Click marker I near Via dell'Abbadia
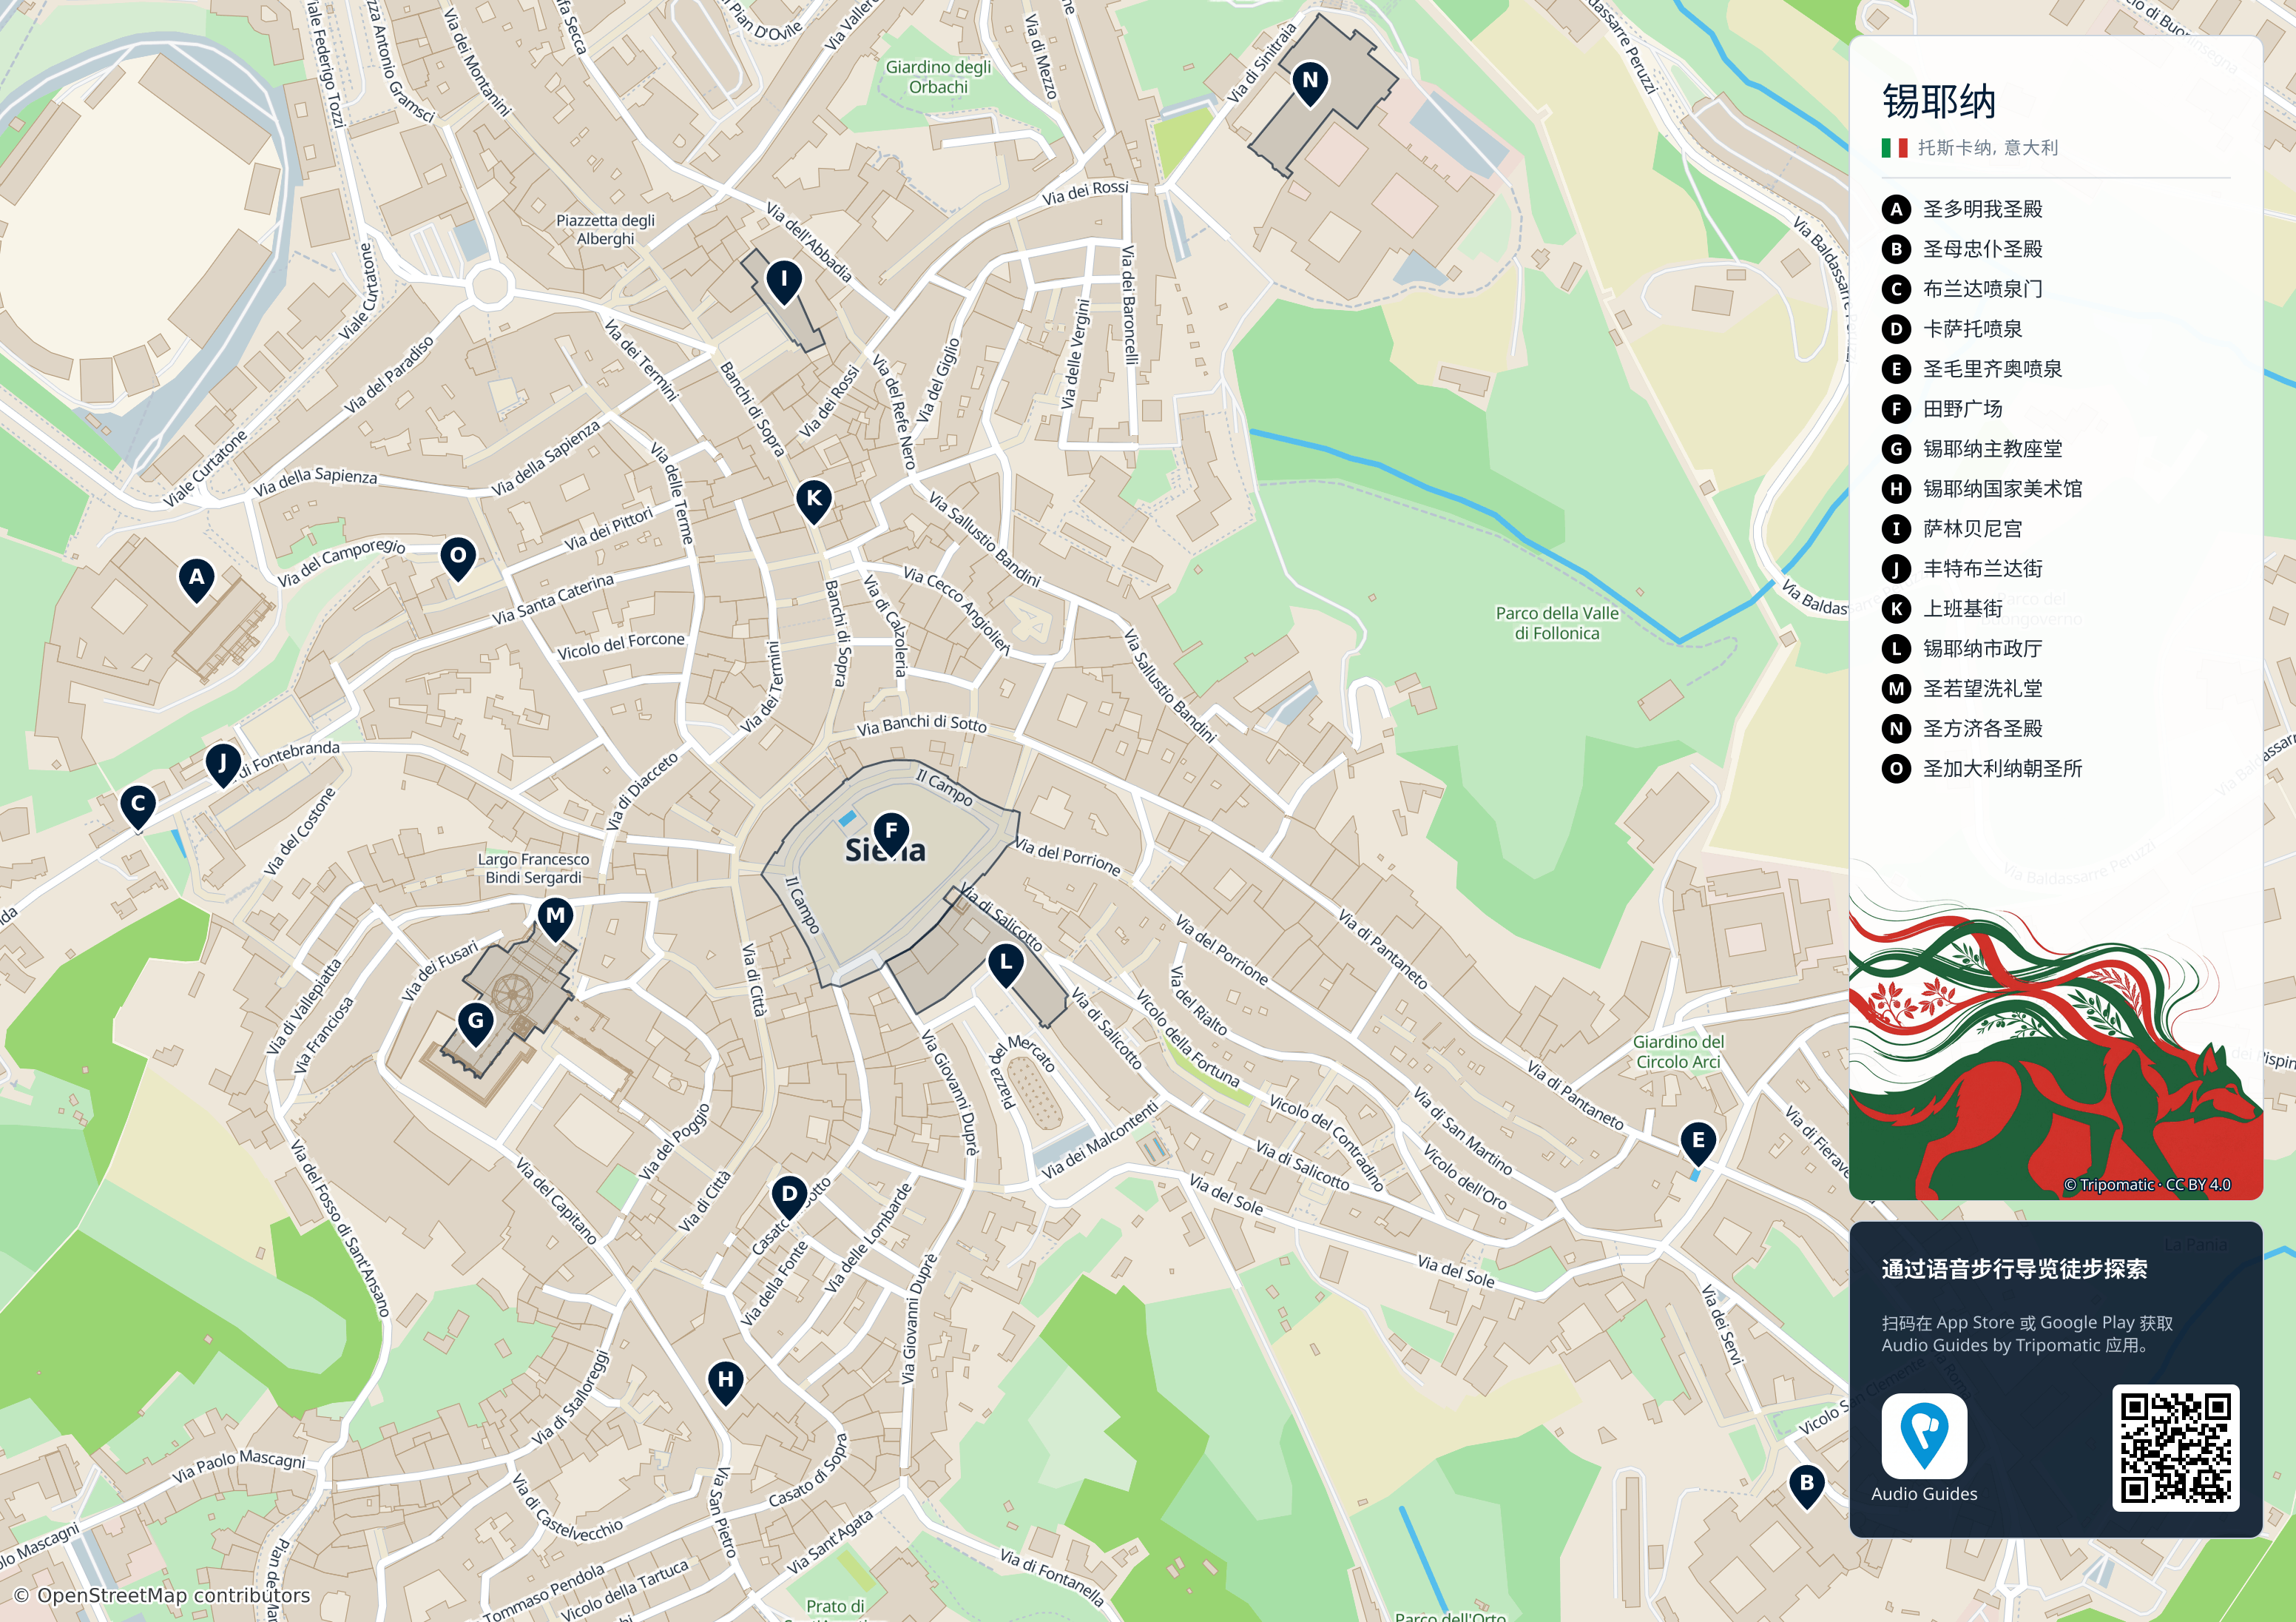2296x1622 pixels. [x=784, y=281]
